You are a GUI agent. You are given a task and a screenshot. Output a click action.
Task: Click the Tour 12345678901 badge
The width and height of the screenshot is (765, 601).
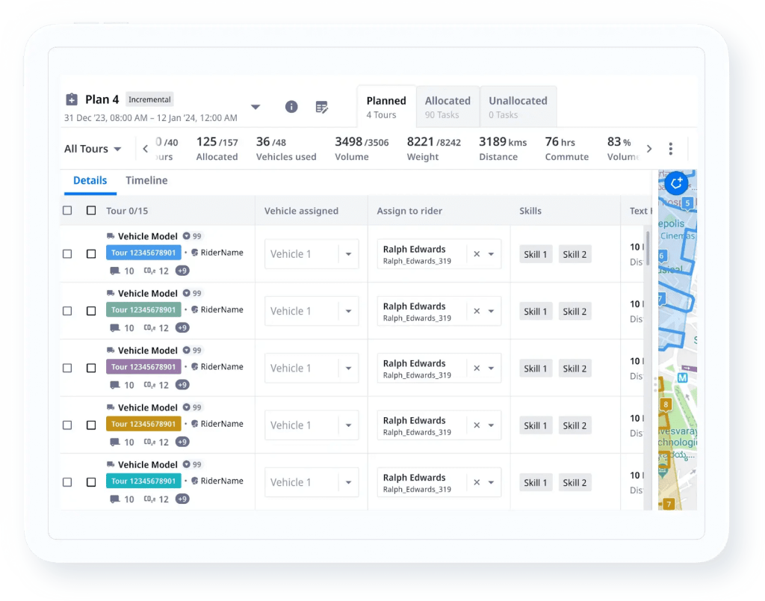143,252
